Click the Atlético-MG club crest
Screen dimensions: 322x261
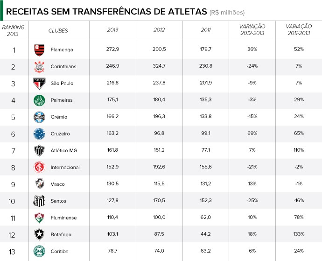[39, 150]
